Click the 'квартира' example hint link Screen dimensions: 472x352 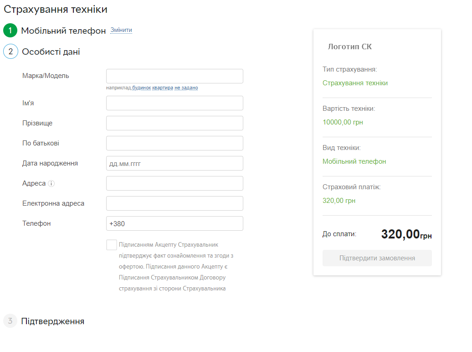pos(163,88)
